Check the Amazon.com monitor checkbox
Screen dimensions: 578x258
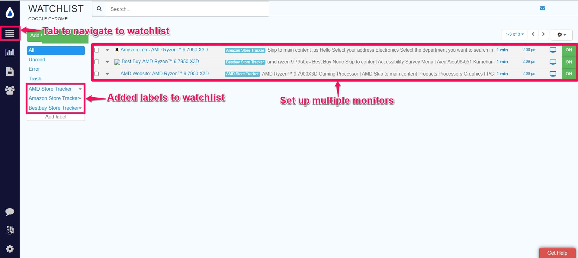97,50
